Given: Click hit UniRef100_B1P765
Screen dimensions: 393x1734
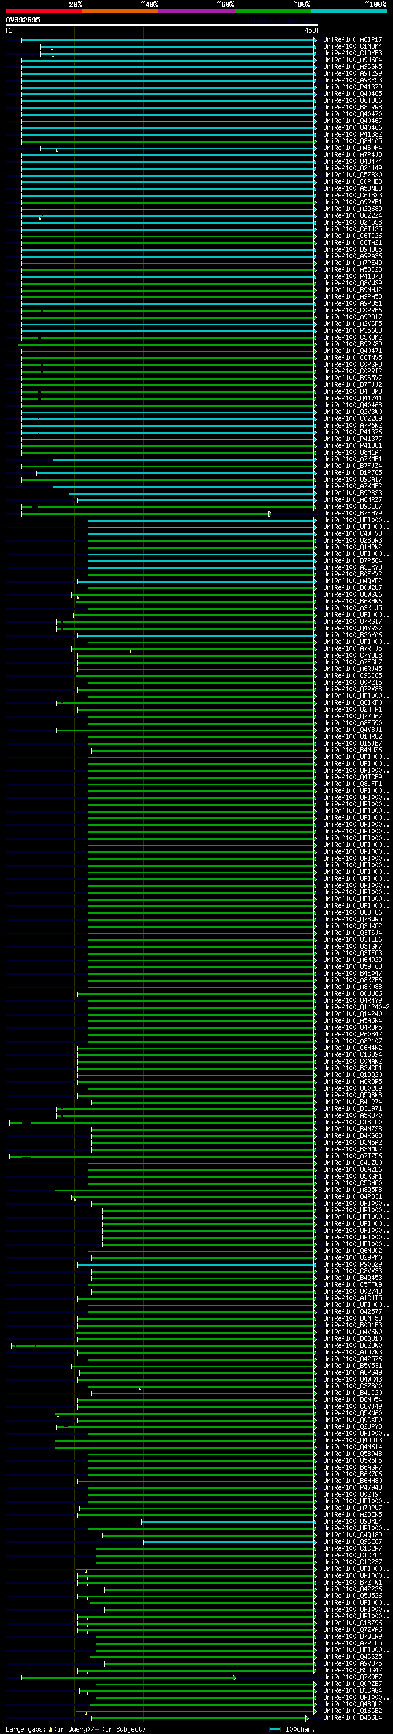Looking at the screenshot, I should click(352, 472).
